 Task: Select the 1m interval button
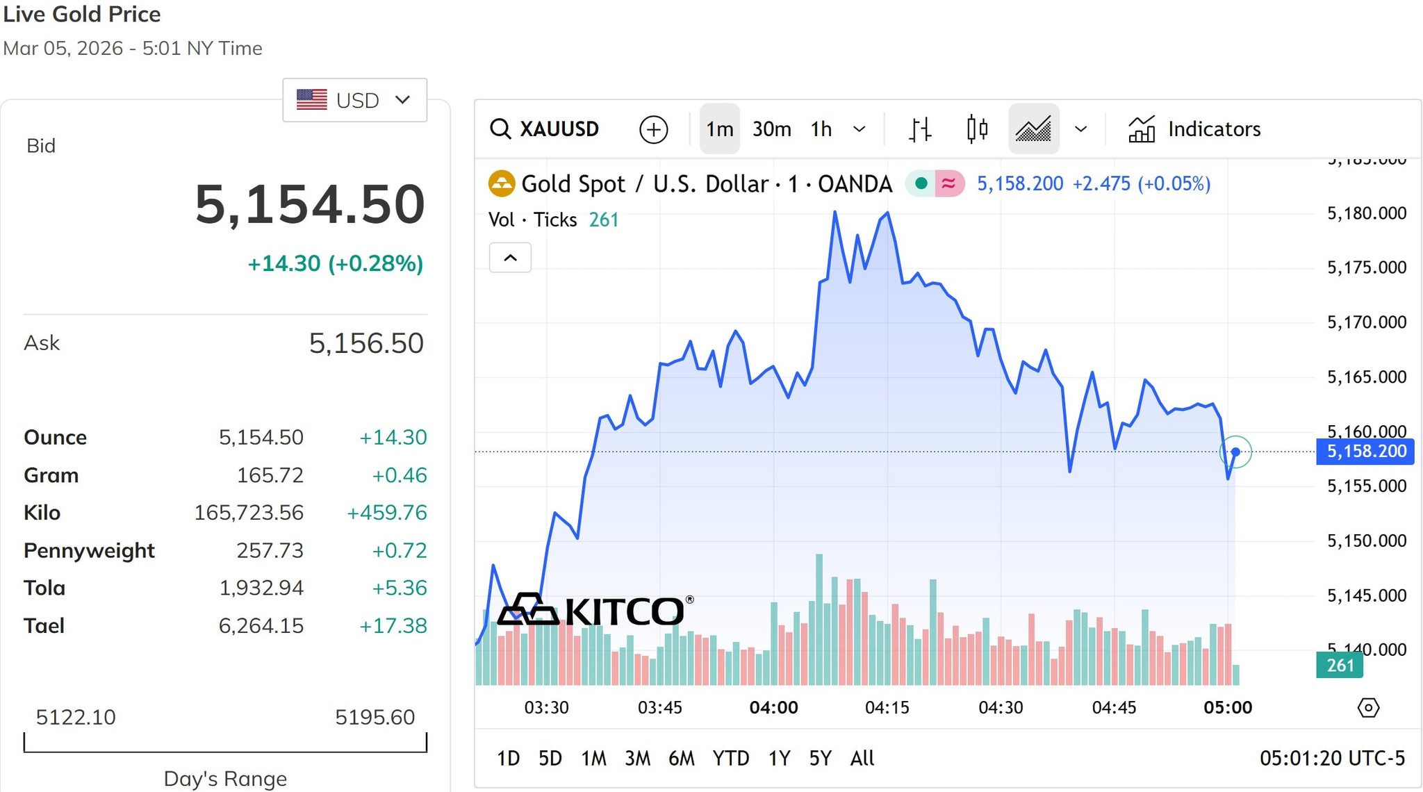click(720, 129)
